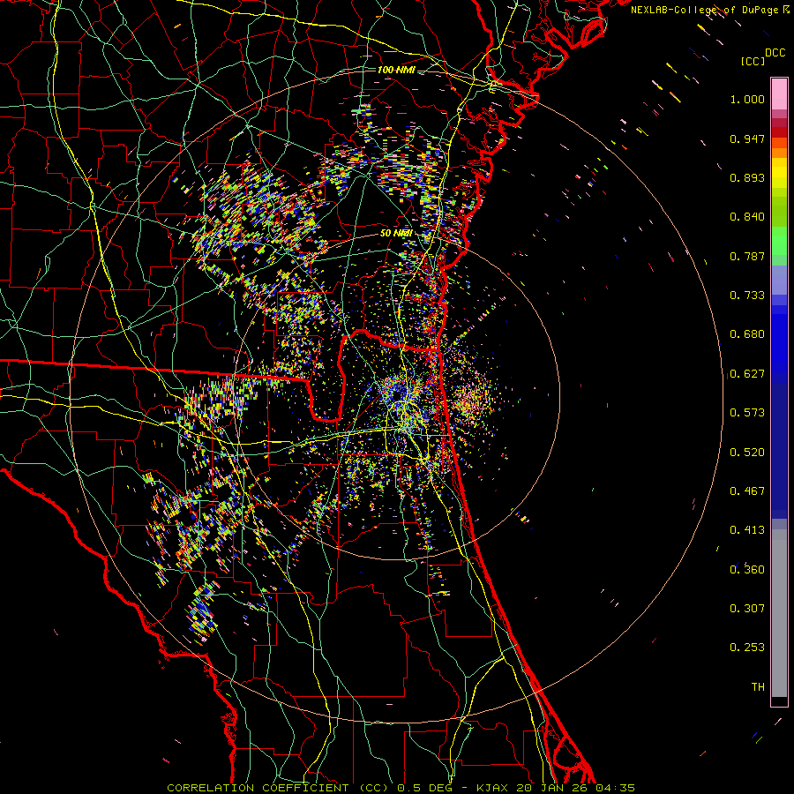Click the 50 NMI range ring label

(x=396, y=233)
